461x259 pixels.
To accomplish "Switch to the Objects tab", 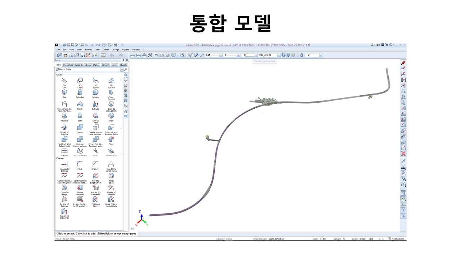I will click(x=123, y=65).
